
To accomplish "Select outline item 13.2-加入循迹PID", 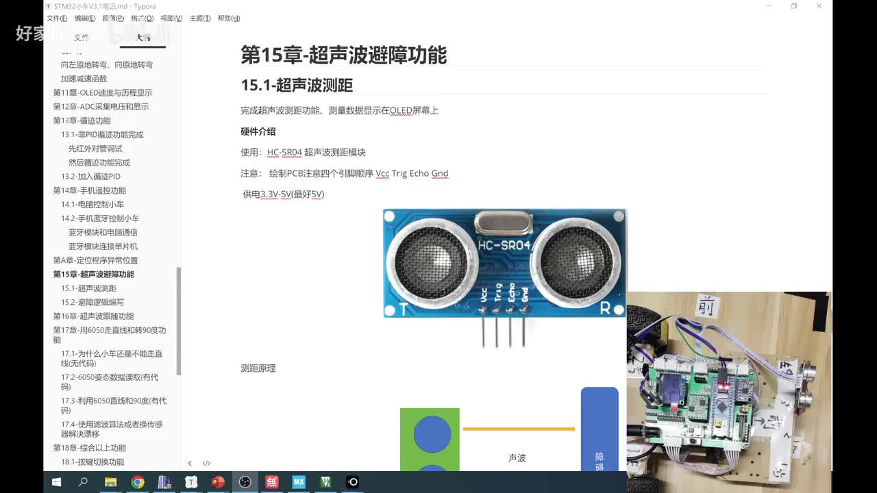I will 90,177.
